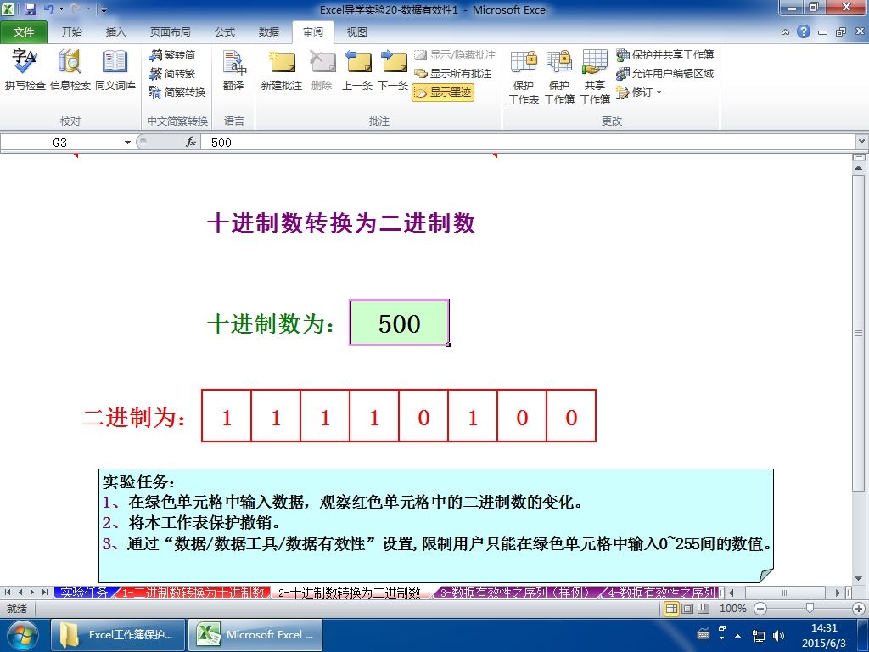Open Chinese conversion options (简繁转换)
Viewport: 869px width, 652px height.
tap(177, 92)
